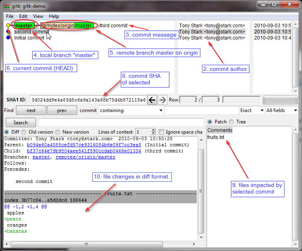Click the remotes/origin/master branch tag

point(67,25)
